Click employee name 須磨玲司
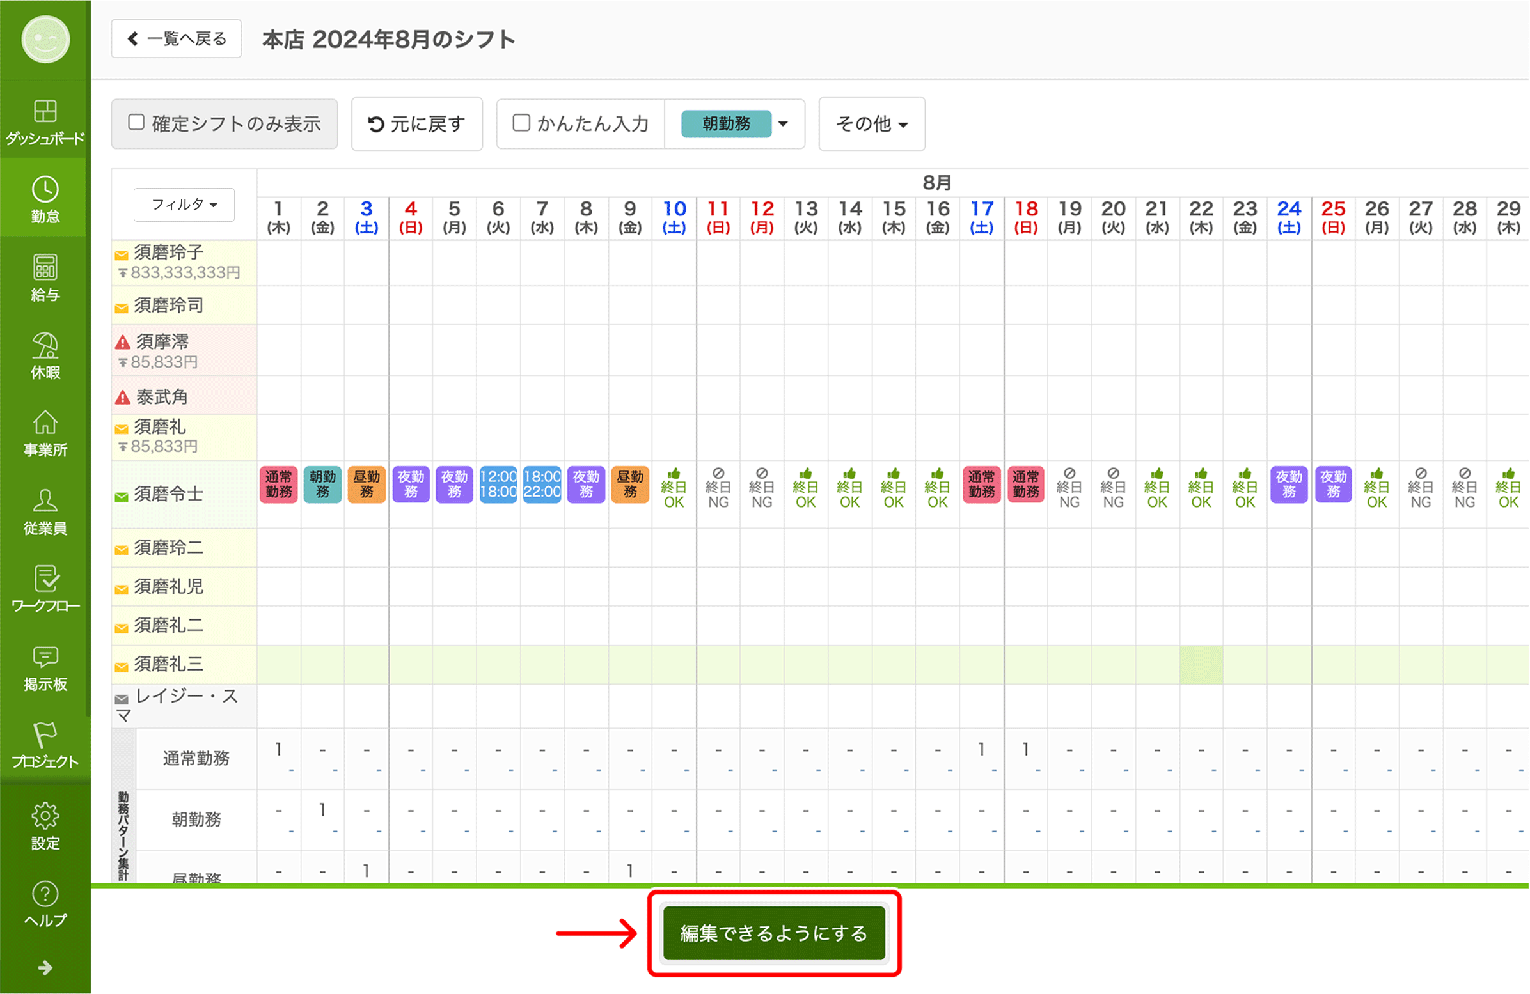The image size is (1530, 994). 168,305
